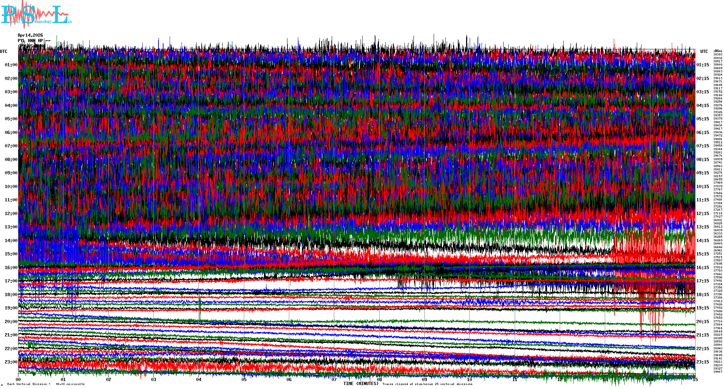Screen dimensions: 724x389
Task: Click the Each Vertical Division microvolts note
Action: [x=46, y=384]
